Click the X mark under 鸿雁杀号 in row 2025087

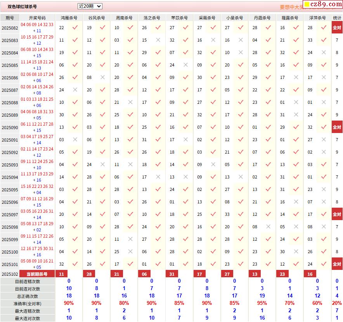(x=75, y=90)
